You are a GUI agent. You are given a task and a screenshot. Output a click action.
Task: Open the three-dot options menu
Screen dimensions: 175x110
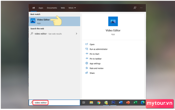click(141, 8)
